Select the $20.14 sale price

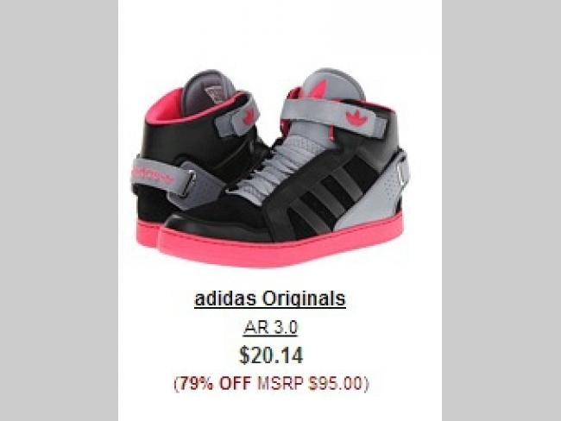click(x=271, y=355)
